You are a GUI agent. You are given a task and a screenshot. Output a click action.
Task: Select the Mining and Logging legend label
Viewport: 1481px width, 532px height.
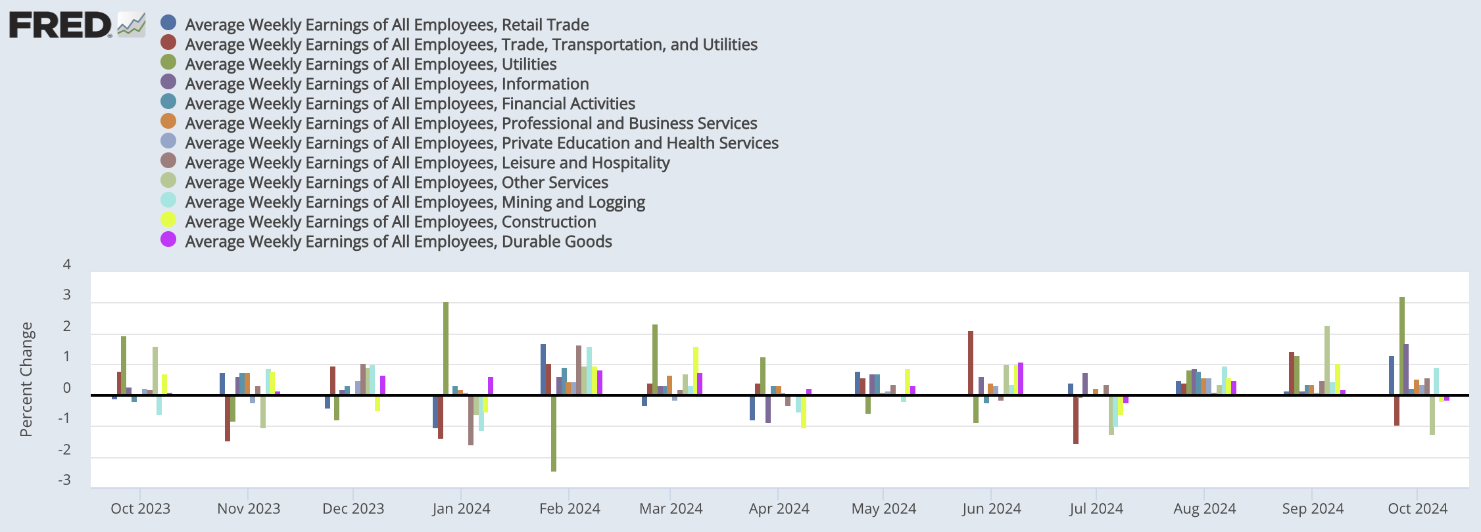coord(415,202)
